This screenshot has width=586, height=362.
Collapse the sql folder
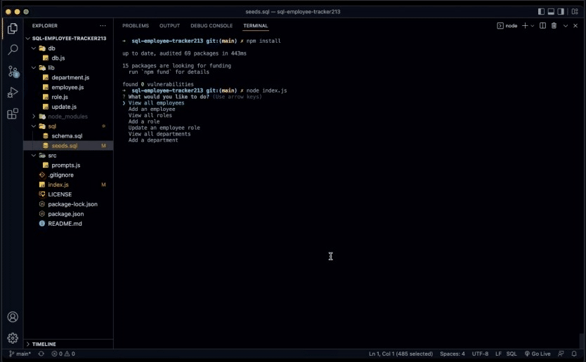[x=34, y=126]
